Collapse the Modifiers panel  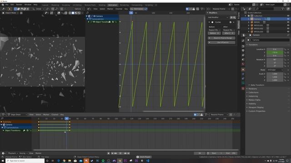208,13
